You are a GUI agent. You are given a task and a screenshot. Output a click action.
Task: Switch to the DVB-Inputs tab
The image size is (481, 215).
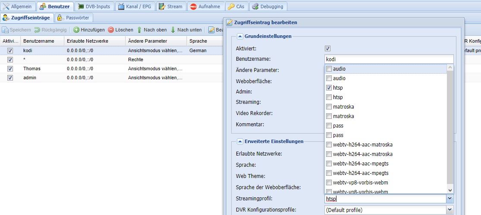pos(94,6)
